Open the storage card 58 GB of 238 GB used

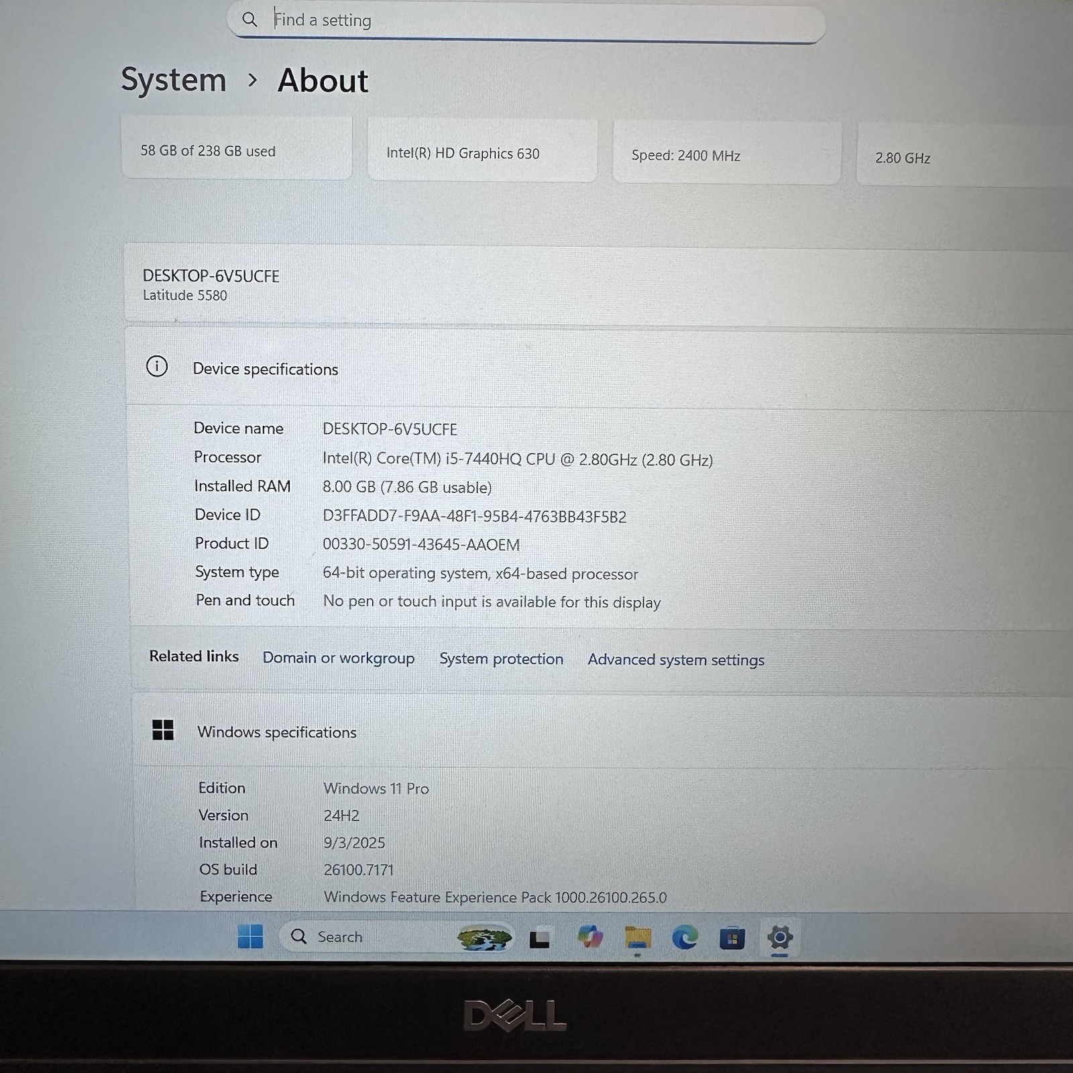[x=237, y=149]
